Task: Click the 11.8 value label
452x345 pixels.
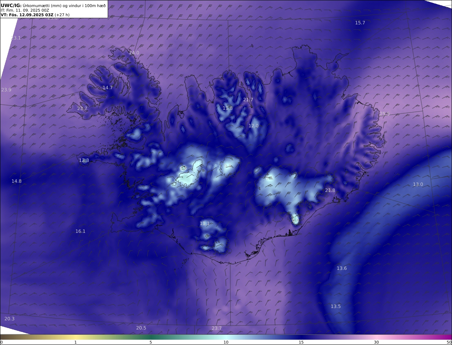Action: click(x=227, y=108)
